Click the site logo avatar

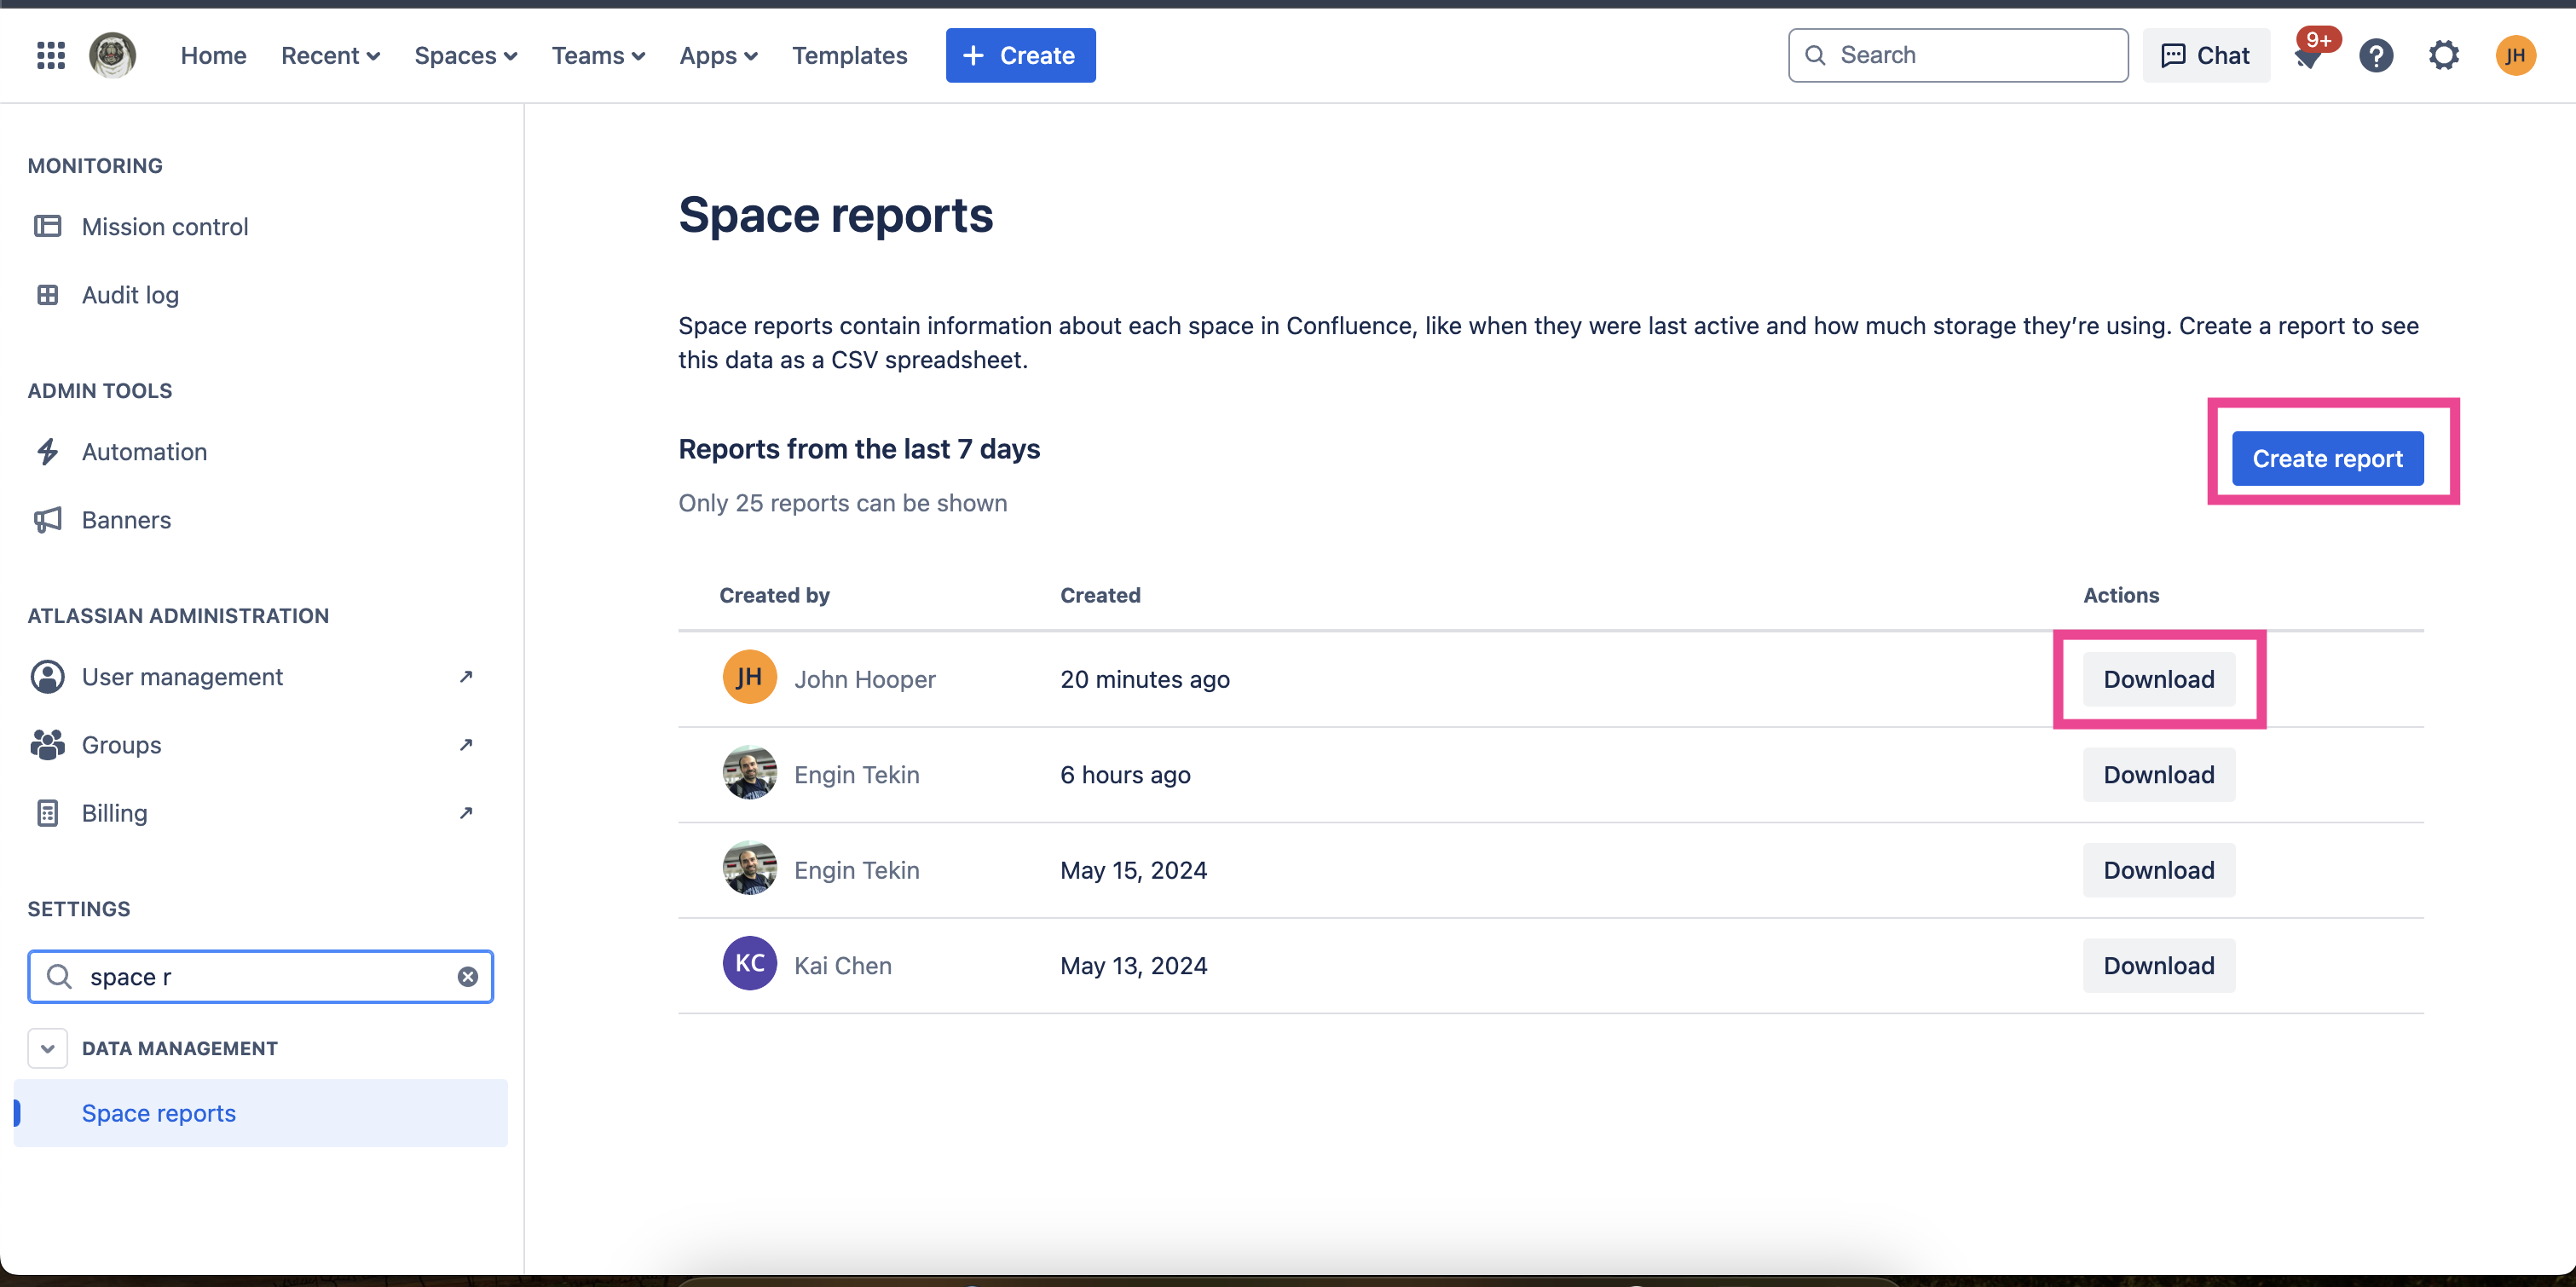pos(112,55)
